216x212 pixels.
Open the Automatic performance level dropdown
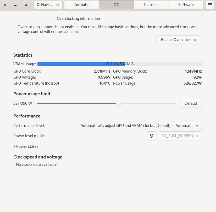pos(187,126)
